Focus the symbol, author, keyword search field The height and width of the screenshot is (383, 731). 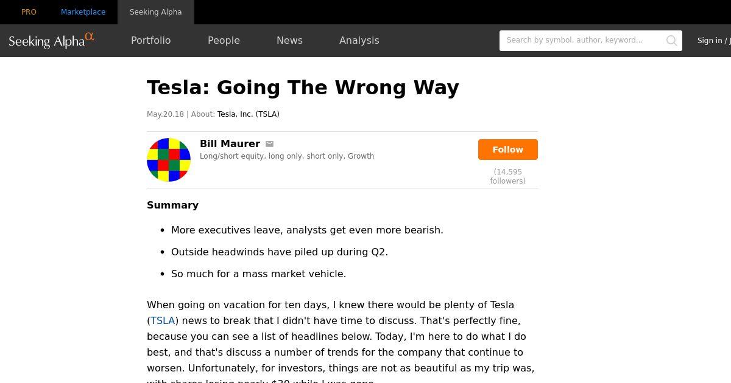click(582, 41)
